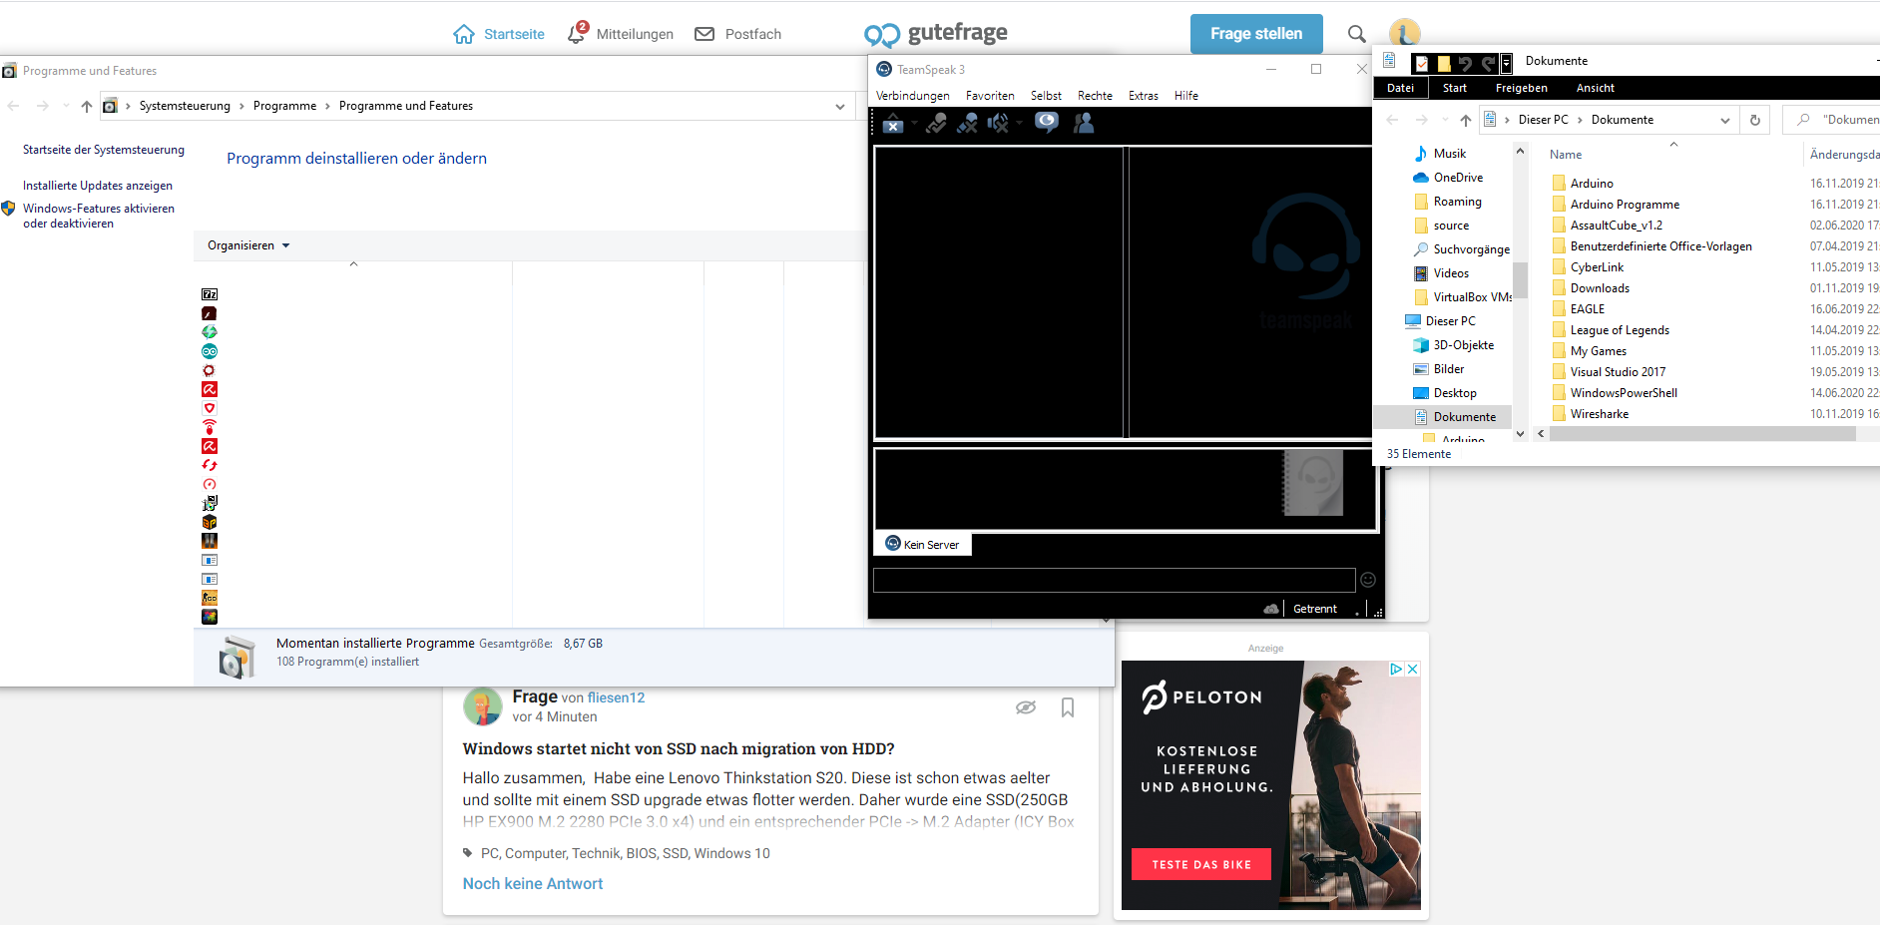Image resolution: width=1880 pixels, height=925 pixels.
Task: Click the Getrennt status in TeamSpeak
Action: point(1314,609)
